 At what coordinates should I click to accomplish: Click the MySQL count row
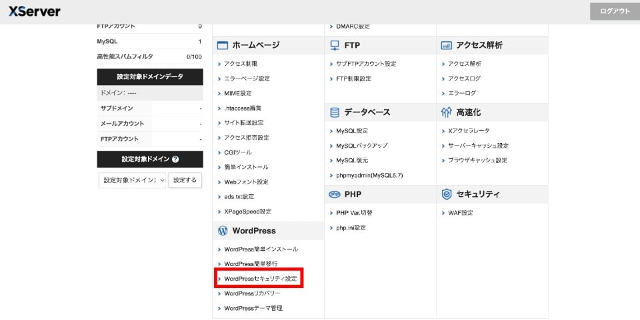pyautogui.click(x=150, y=41)
